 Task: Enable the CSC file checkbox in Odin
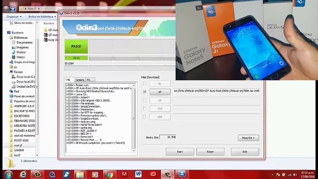click(x=145, y=108)
